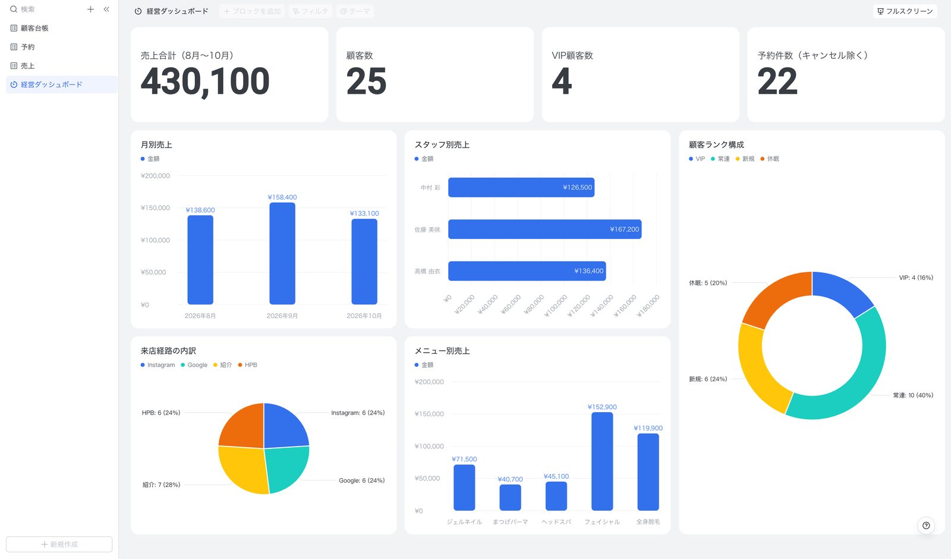Toggle VIP legend in 顧客ランク構成 chart
This screenshot has height=559, width=951.
(697, 159)
